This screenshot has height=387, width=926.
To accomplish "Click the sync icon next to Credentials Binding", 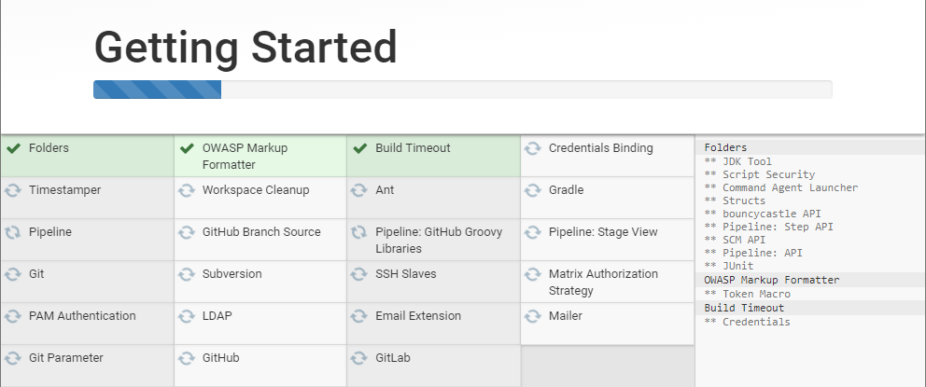I will (533, 148).
